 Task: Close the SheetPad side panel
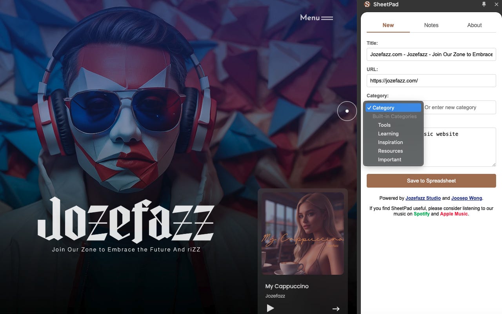[x=496, y=4]
